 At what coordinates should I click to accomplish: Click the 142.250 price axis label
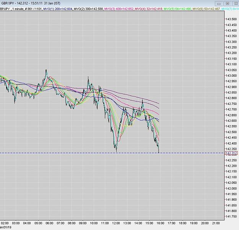click(231, 160)
